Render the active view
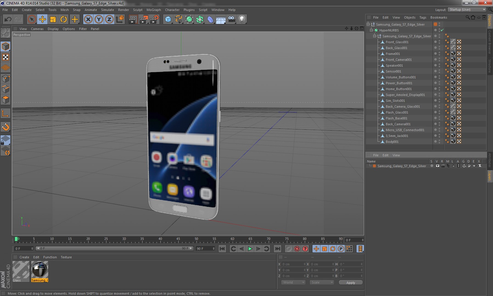Screen dimensions: 493x296 (133, 19)
